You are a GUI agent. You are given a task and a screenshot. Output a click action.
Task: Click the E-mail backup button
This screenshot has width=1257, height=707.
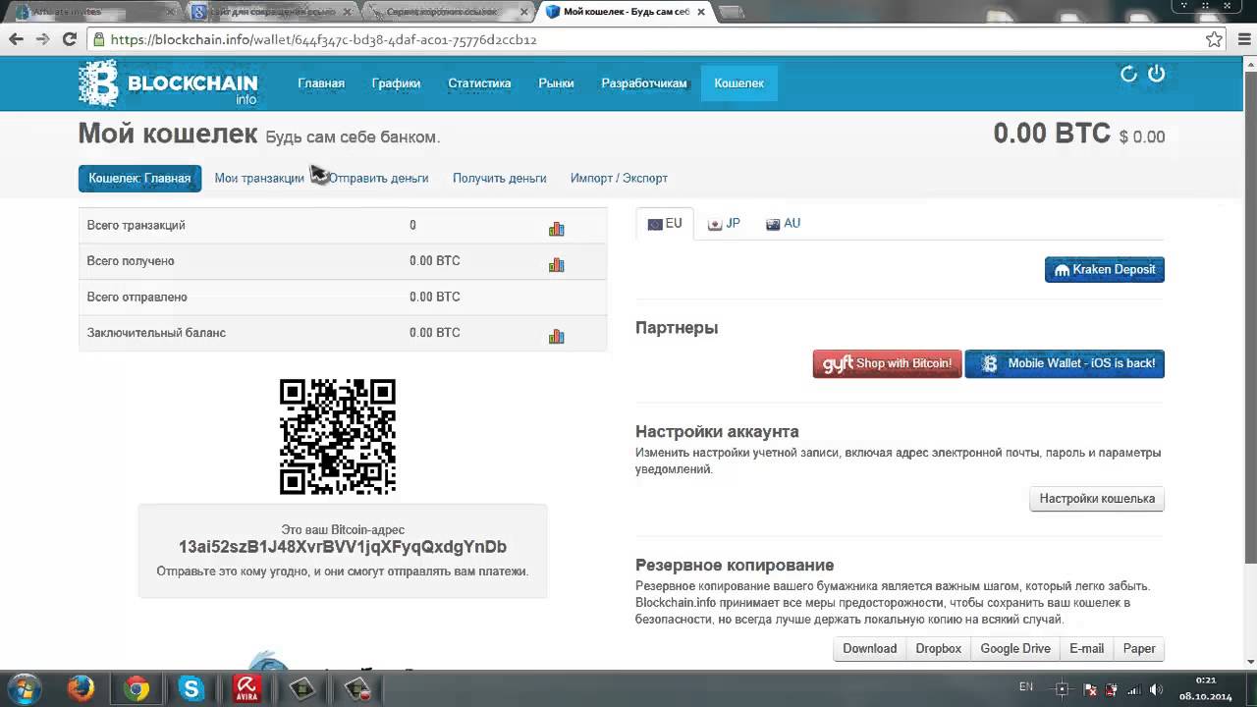tap(1086, 649)
